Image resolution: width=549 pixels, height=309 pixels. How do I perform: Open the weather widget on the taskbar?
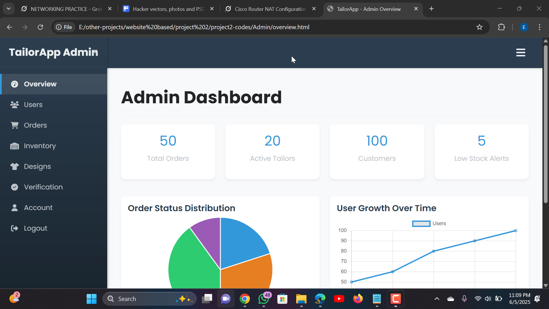tap(14, 298)
